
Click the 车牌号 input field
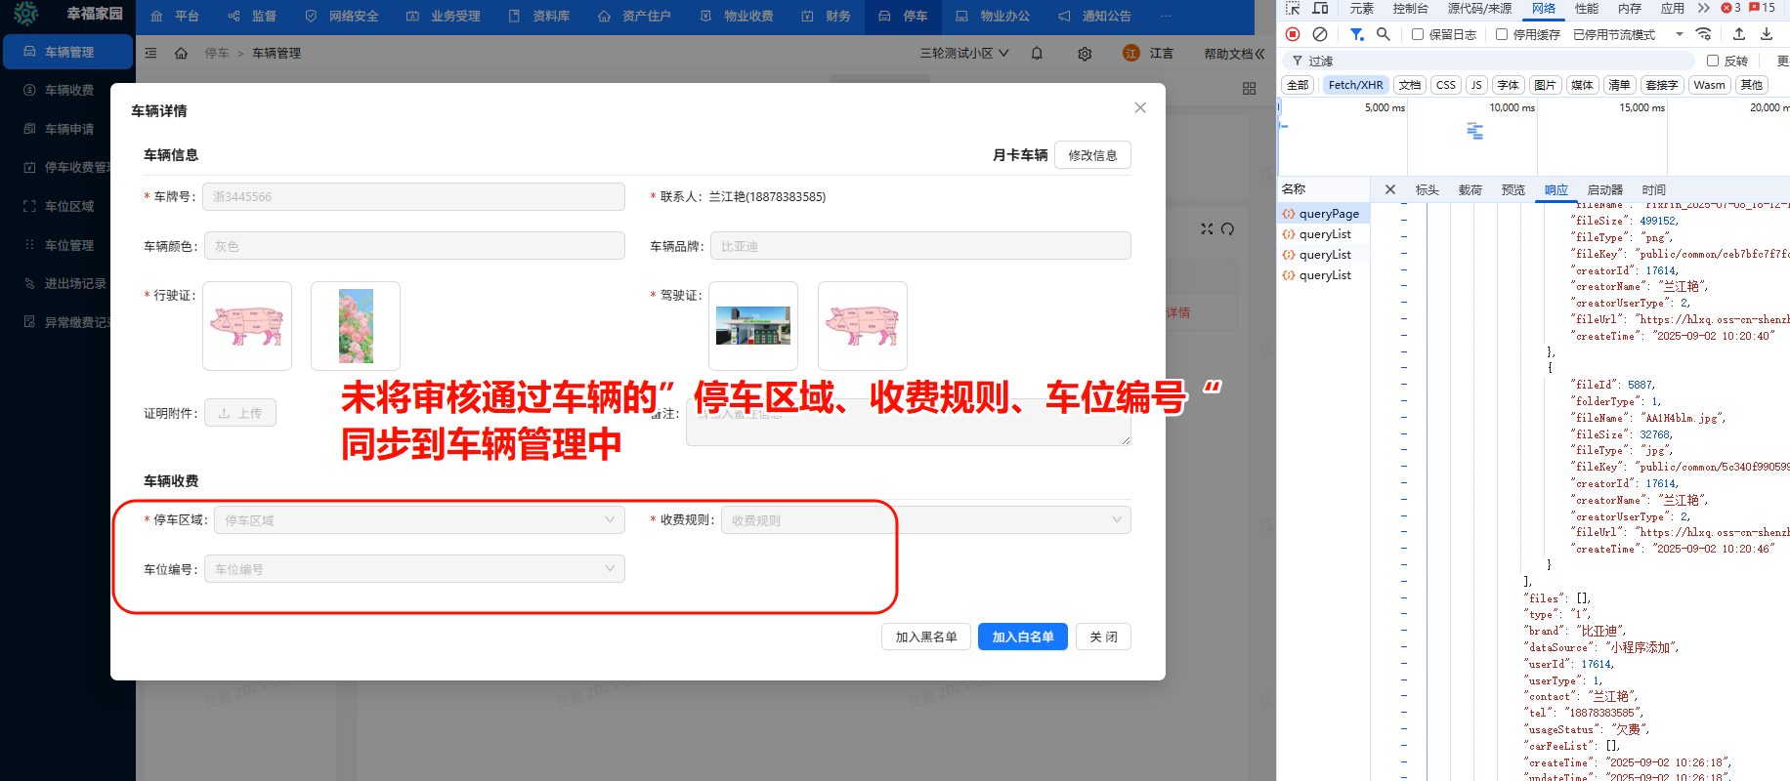point(413,196)
